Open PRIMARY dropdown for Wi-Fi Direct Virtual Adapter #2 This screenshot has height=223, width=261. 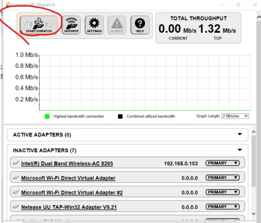tap(223, 192)
